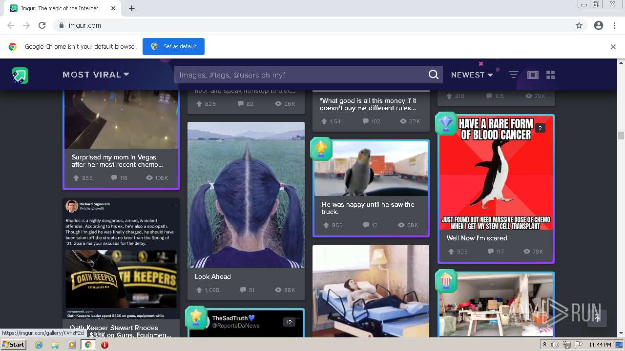
Task: Bookmark this page with star icon
Action: [579, 25]
